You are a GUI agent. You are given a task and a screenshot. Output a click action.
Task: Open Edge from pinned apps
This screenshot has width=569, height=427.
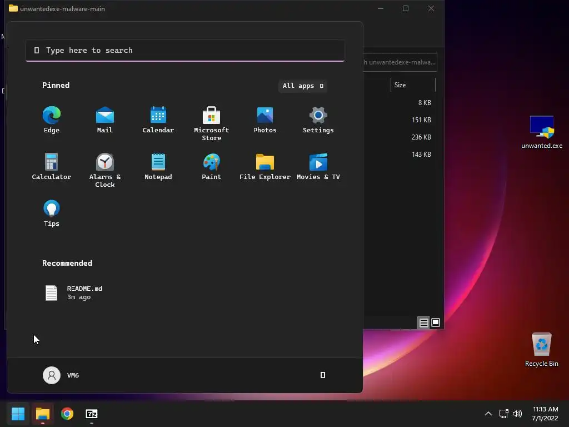pos(52,120)
